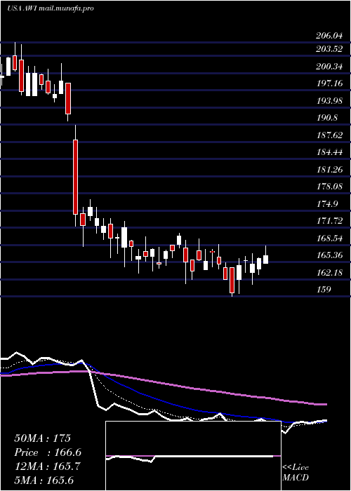Click the 178.08 price level label

[329, 187]
